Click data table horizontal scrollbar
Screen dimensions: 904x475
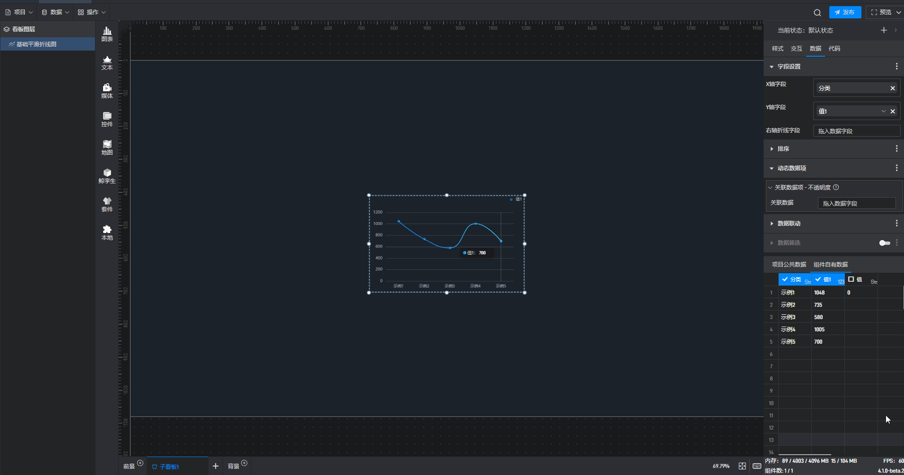pos(805,455)
